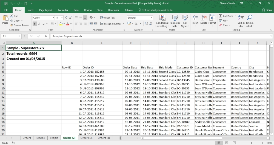
Task: Switch to the Page Layout tab
Action: click(46, 10)
